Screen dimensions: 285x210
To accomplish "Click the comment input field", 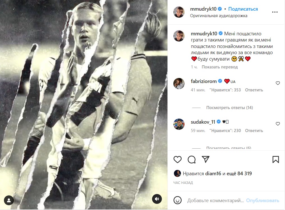I will 215,200.
